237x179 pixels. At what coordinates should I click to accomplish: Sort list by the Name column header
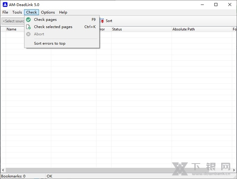11,29
